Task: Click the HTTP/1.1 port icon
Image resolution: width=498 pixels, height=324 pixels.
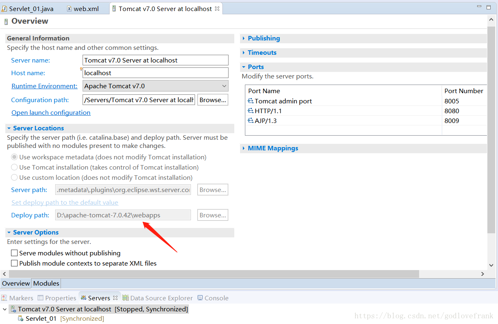Action: pyautogui.click(x=251, y=111)
